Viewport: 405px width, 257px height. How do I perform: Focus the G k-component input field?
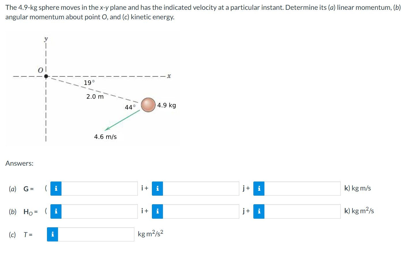[x=302, y=188]
